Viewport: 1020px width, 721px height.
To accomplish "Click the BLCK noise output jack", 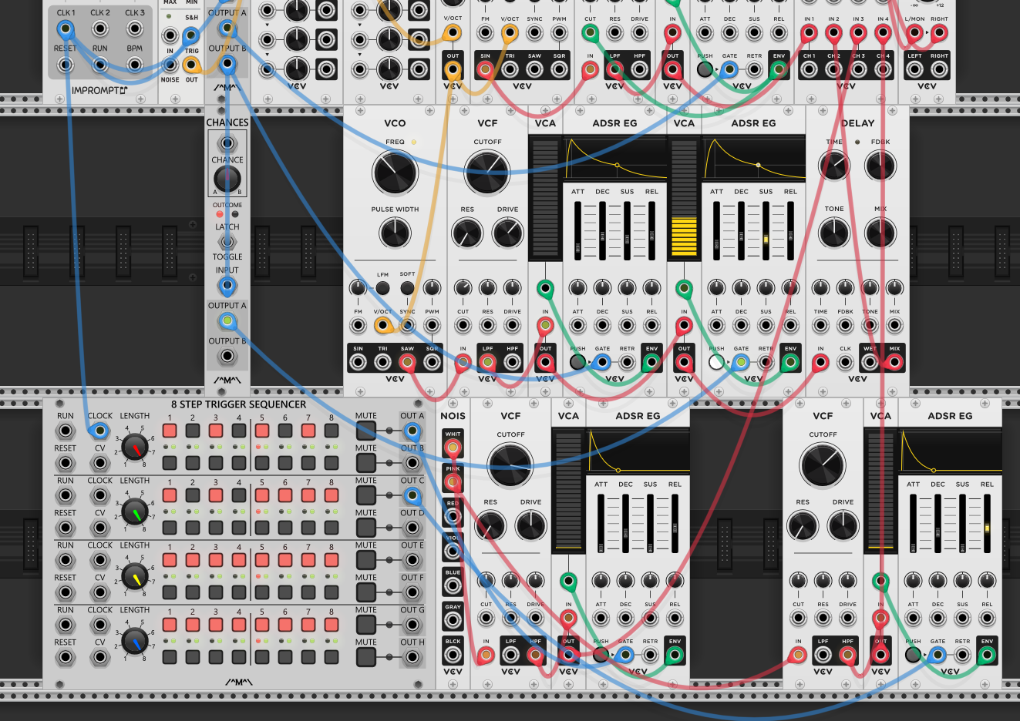I will pos(453,656).
